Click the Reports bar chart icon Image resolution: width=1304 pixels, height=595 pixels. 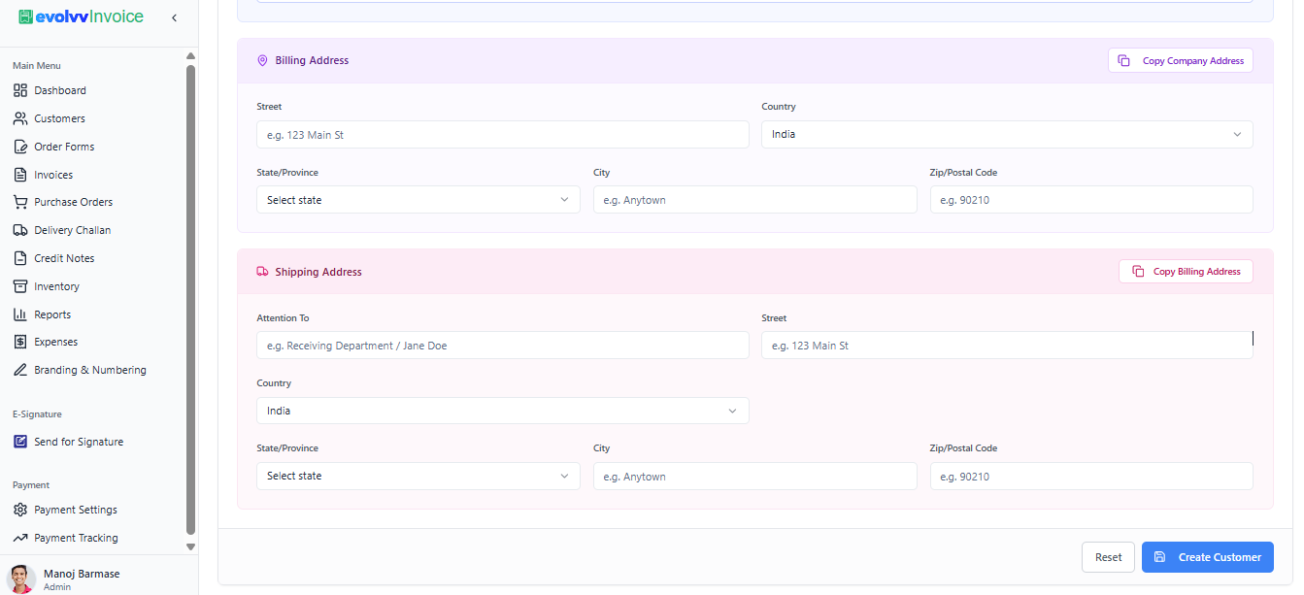click(x=20, y=314)
